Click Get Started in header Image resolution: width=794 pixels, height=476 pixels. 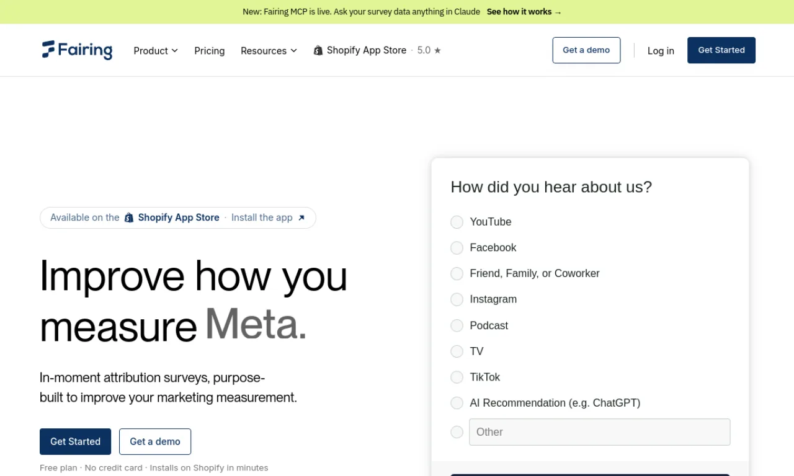tap(721, 50)
